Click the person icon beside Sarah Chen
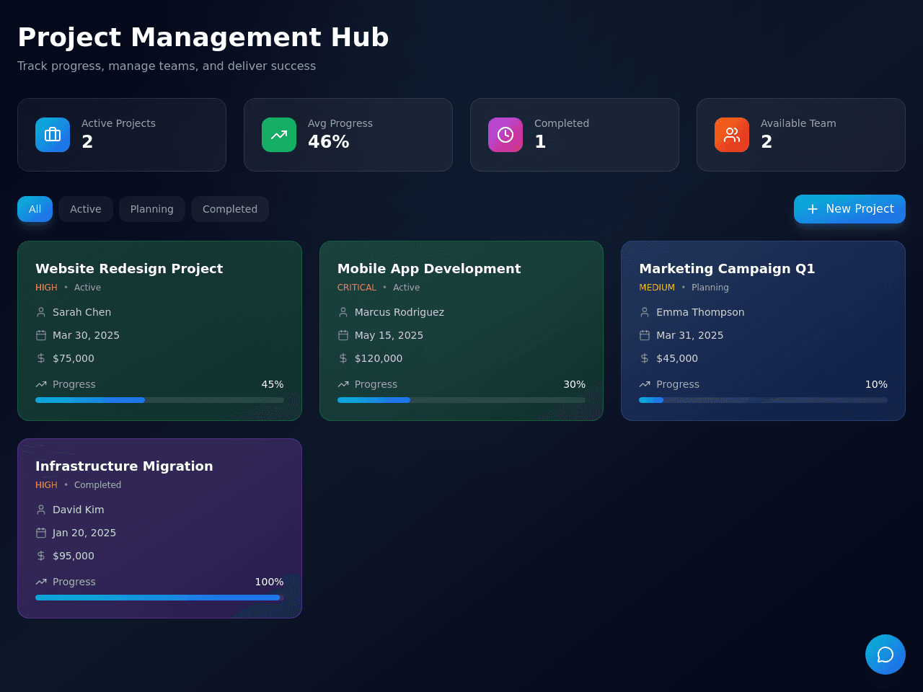 click(x=41, y=312)
